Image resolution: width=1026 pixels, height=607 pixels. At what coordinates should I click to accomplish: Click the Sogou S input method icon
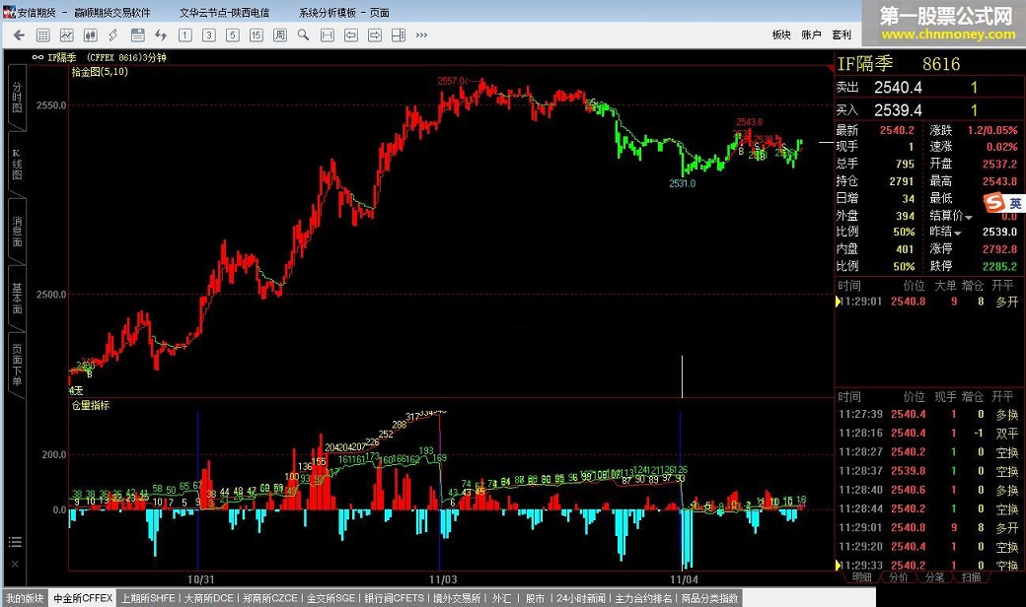point(994,203)
